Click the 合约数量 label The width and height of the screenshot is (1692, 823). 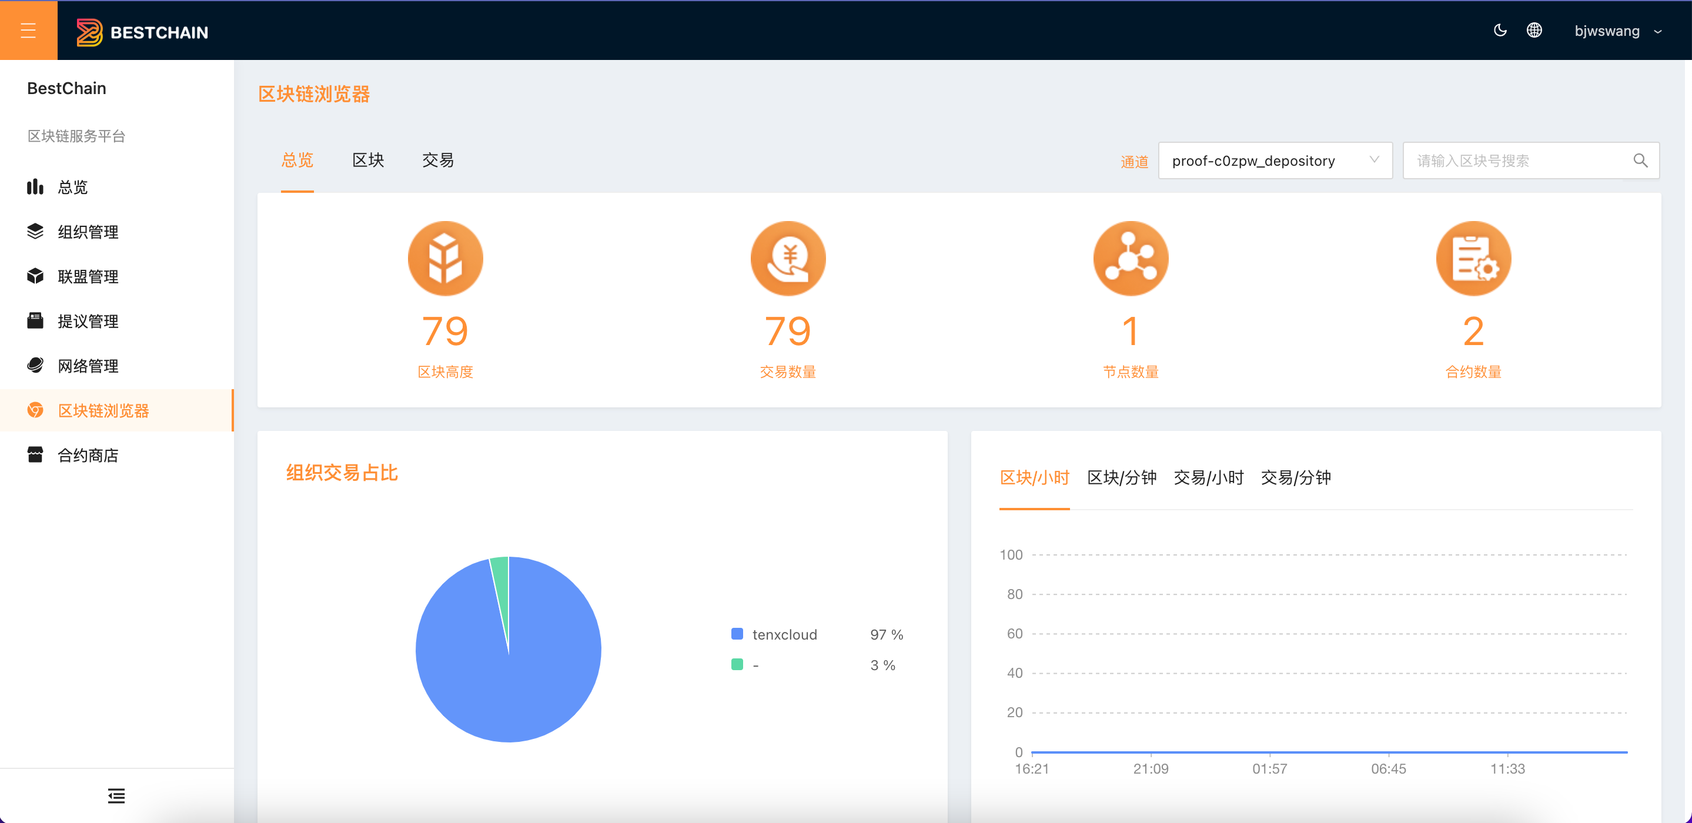pyautogui.click(x=1473, y=372)
